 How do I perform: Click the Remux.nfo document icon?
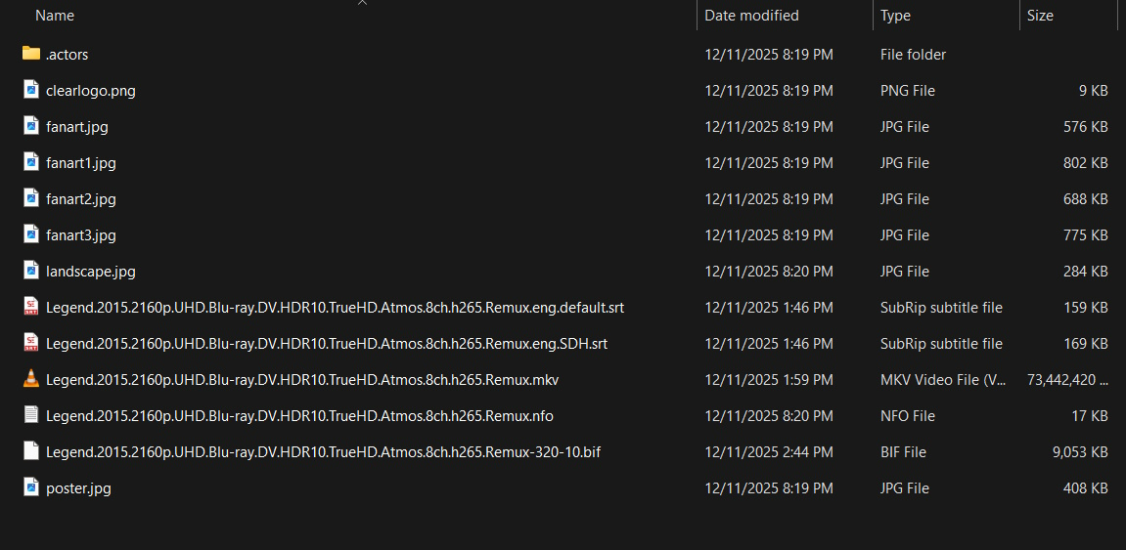[31, 415]
